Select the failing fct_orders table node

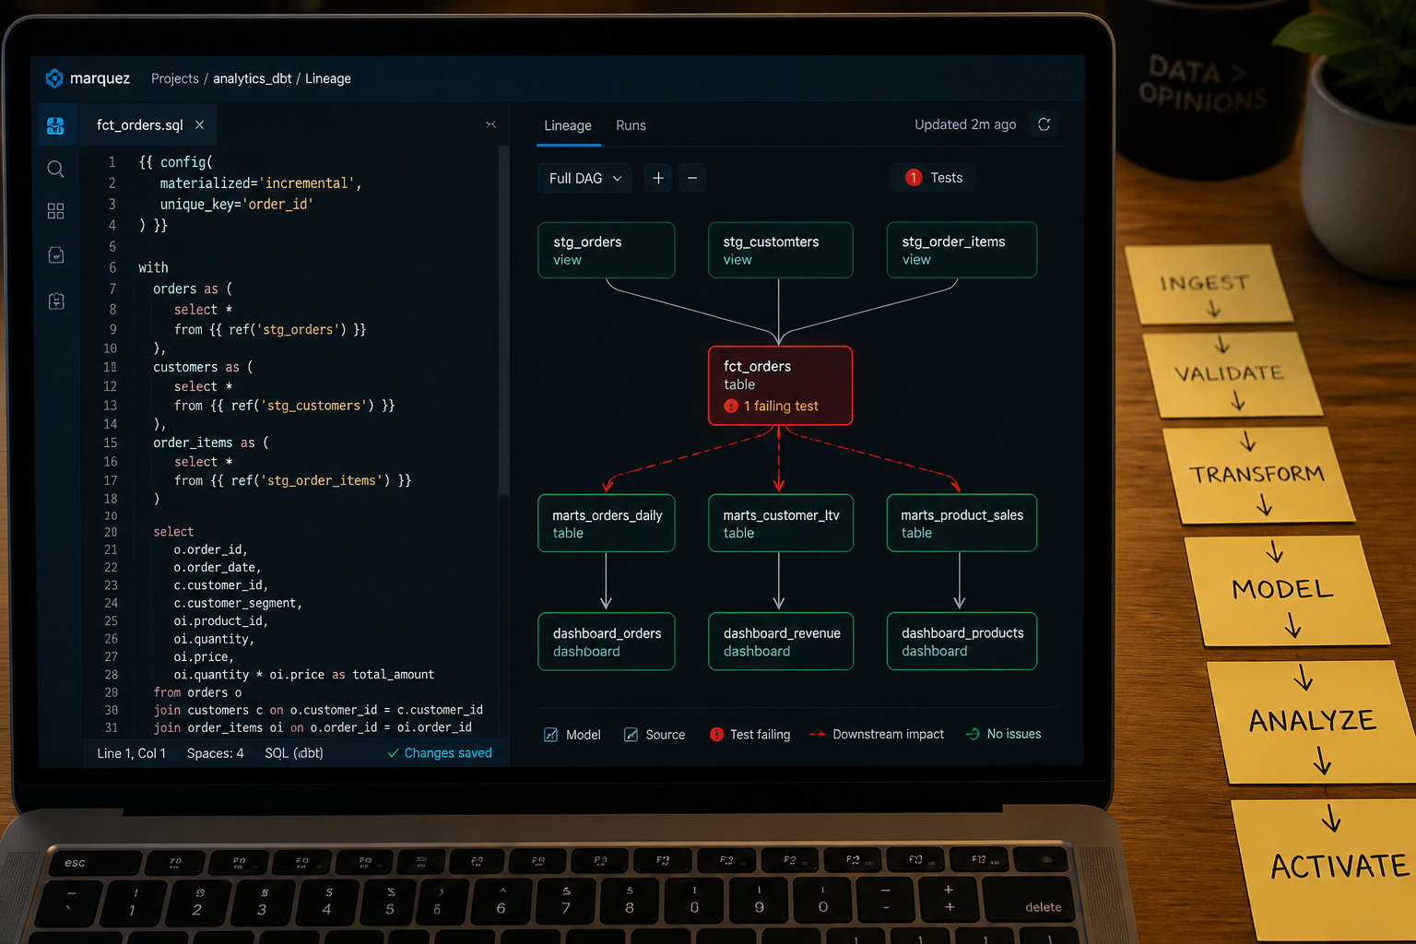pyautogui.click(x=780, y=385)
